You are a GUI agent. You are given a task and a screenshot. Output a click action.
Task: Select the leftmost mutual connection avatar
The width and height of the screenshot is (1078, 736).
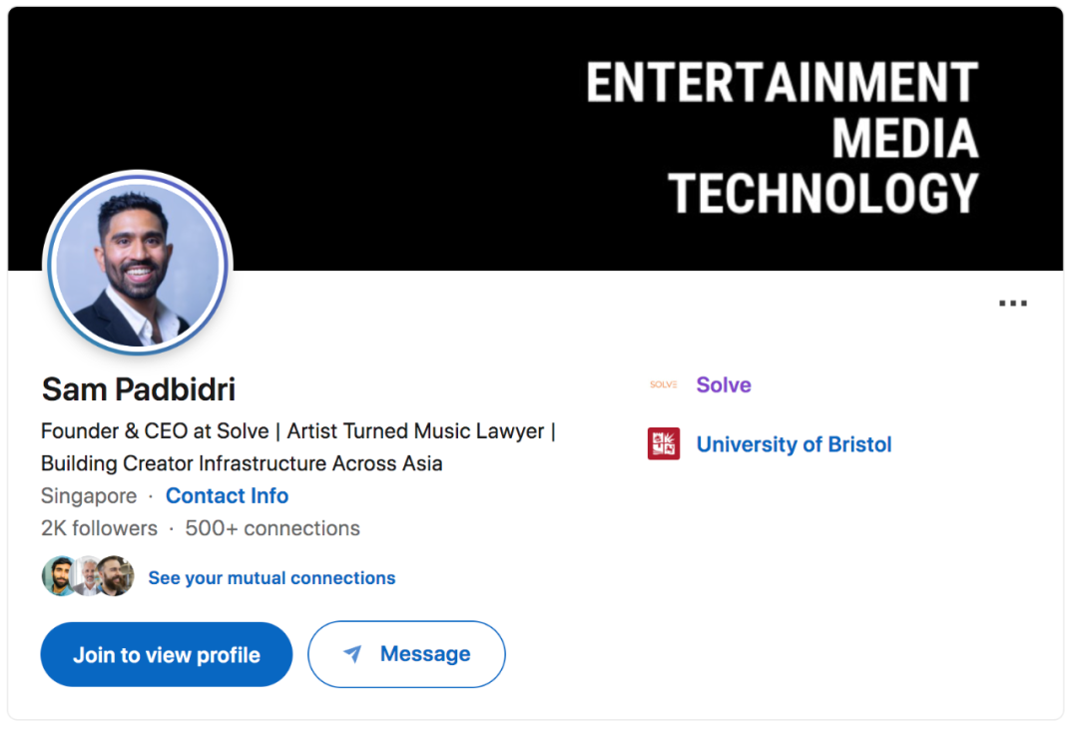(x=58, y=577)
